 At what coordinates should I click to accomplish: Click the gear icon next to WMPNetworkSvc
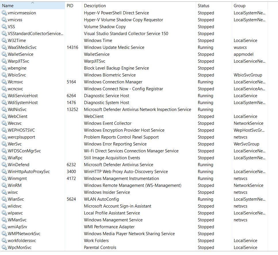pyautogui.click(x=4, y=234)
